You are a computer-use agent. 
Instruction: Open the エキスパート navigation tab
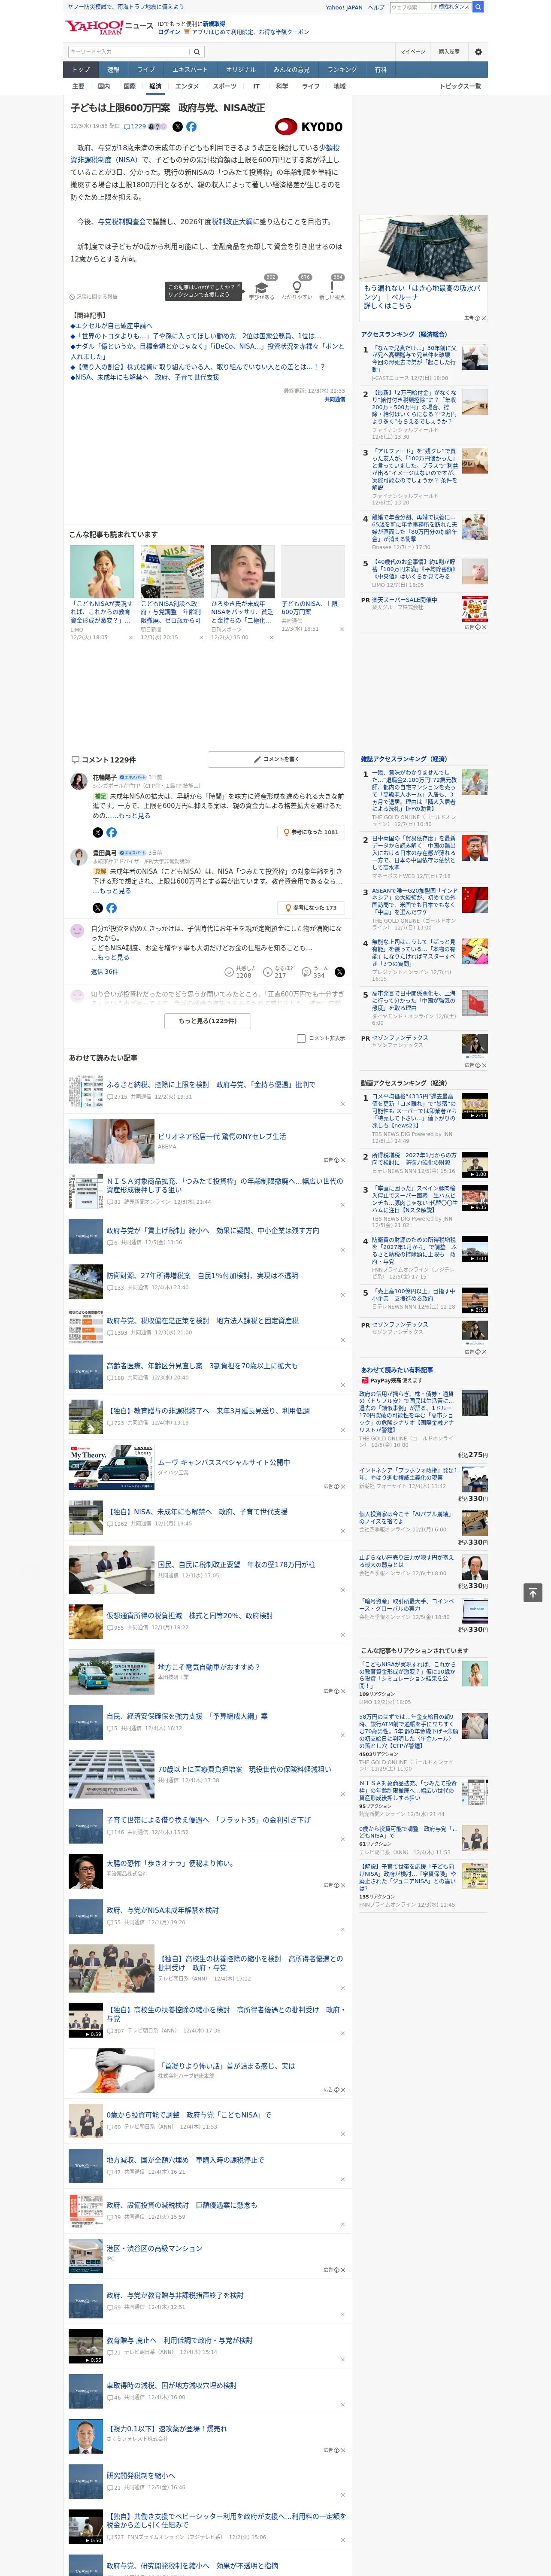[x=190, y=70]
